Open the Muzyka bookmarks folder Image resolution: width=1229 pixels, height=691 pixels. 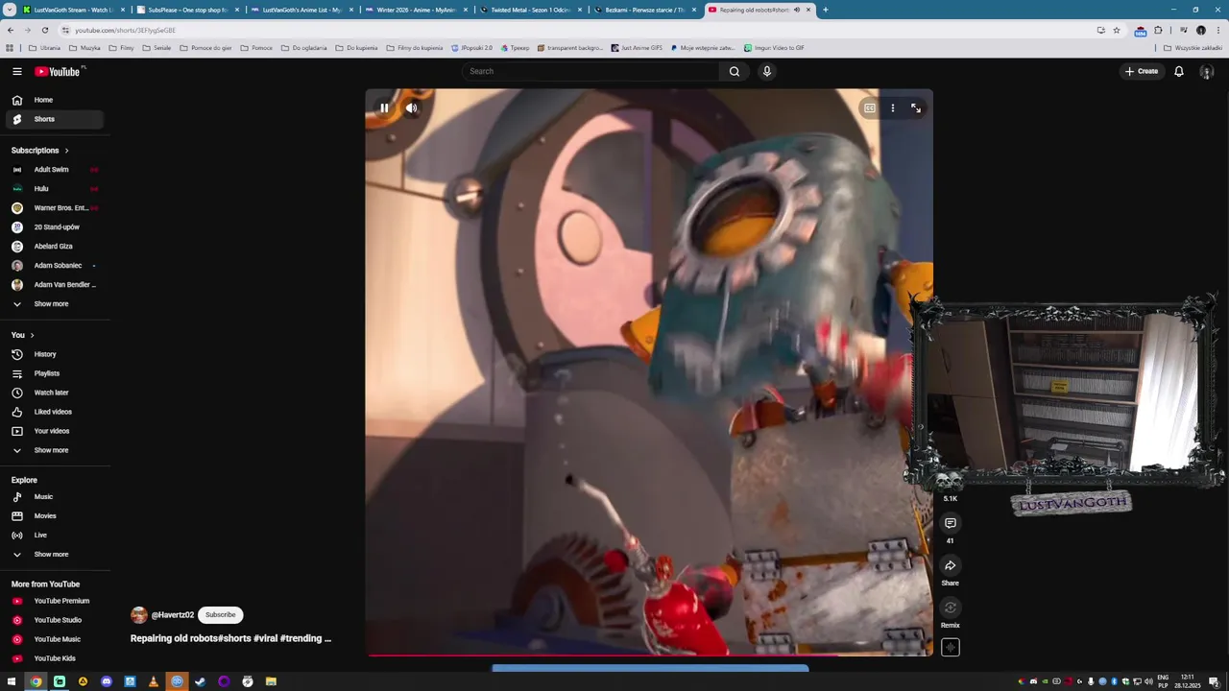pos(84,47)
